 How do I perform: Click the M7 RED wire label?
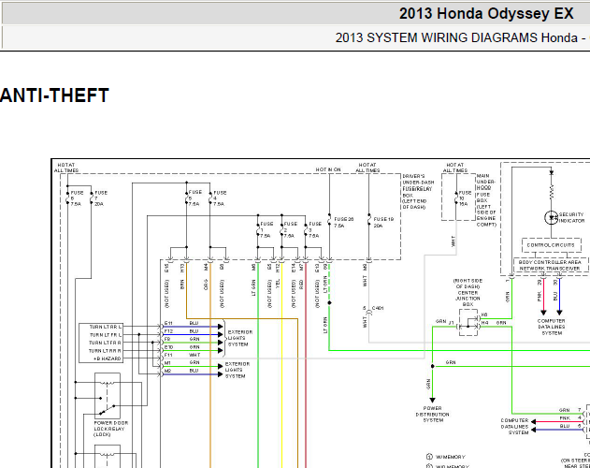coord(301,276)
